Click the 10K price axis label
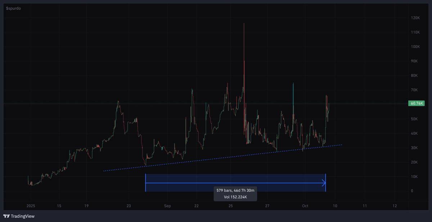The height and width of the screenshot is (222, 432). (415, 177)
